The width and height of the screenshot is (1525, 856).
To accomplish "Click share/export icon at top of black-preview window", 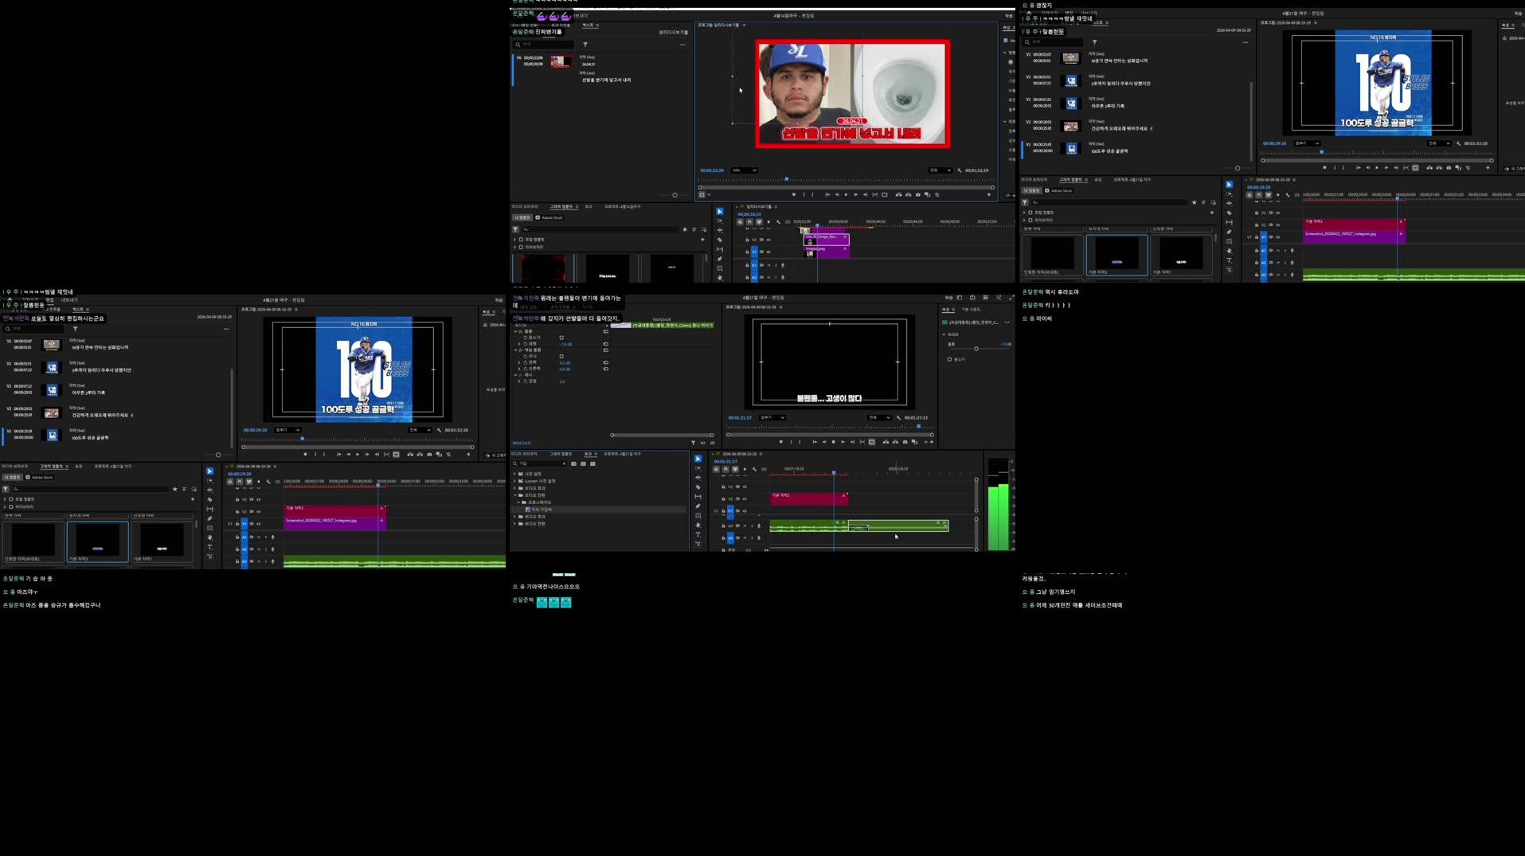I will pos(972,297).
